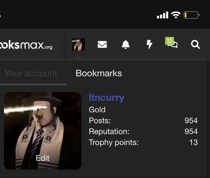
Task: Click the green 12 notification badge
Action: point(169,41)
